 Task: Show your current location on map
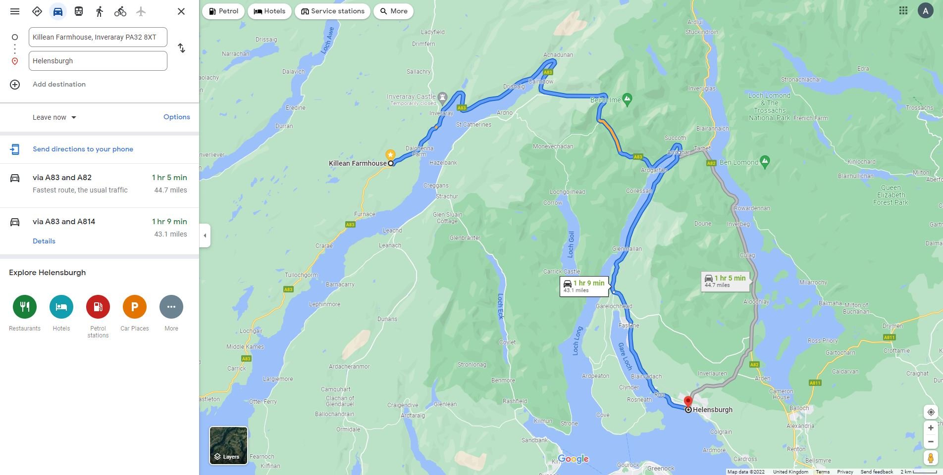[931, 412]
